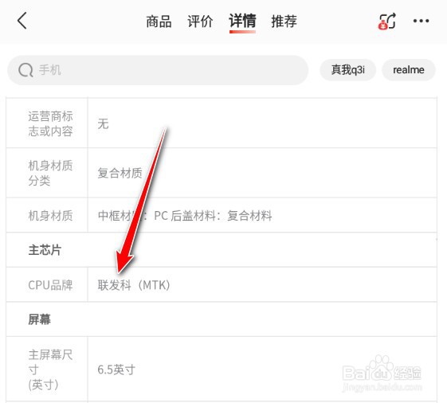This screenshot has height=403, width=447.
Task: Switch to the 评价 tab
Action: [x=200, y=22]
